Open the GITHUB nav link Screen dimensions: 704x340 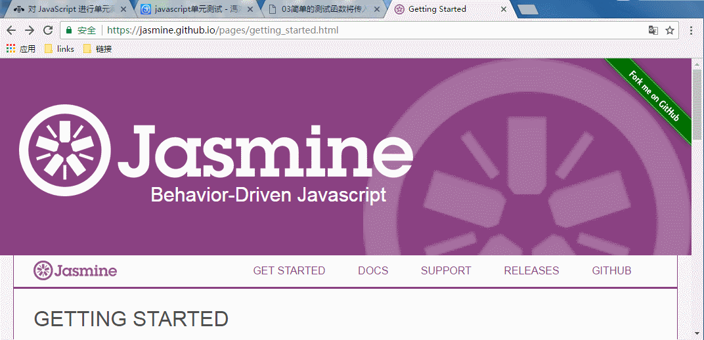click(x=611, y=270)
